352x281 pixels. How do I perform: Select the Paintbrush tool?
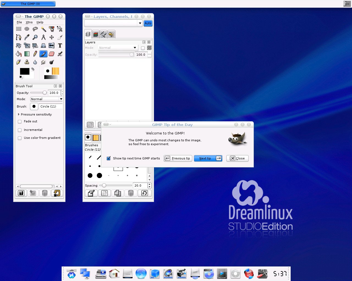coord(43,54)
